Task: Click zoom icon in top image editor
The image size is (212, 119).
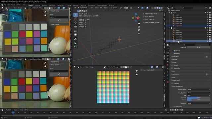Action: tap(45, 12)
